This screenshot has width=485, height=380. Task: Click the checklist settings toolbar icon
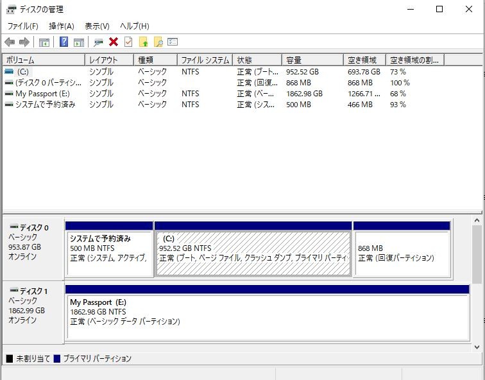tap(173, 42)
